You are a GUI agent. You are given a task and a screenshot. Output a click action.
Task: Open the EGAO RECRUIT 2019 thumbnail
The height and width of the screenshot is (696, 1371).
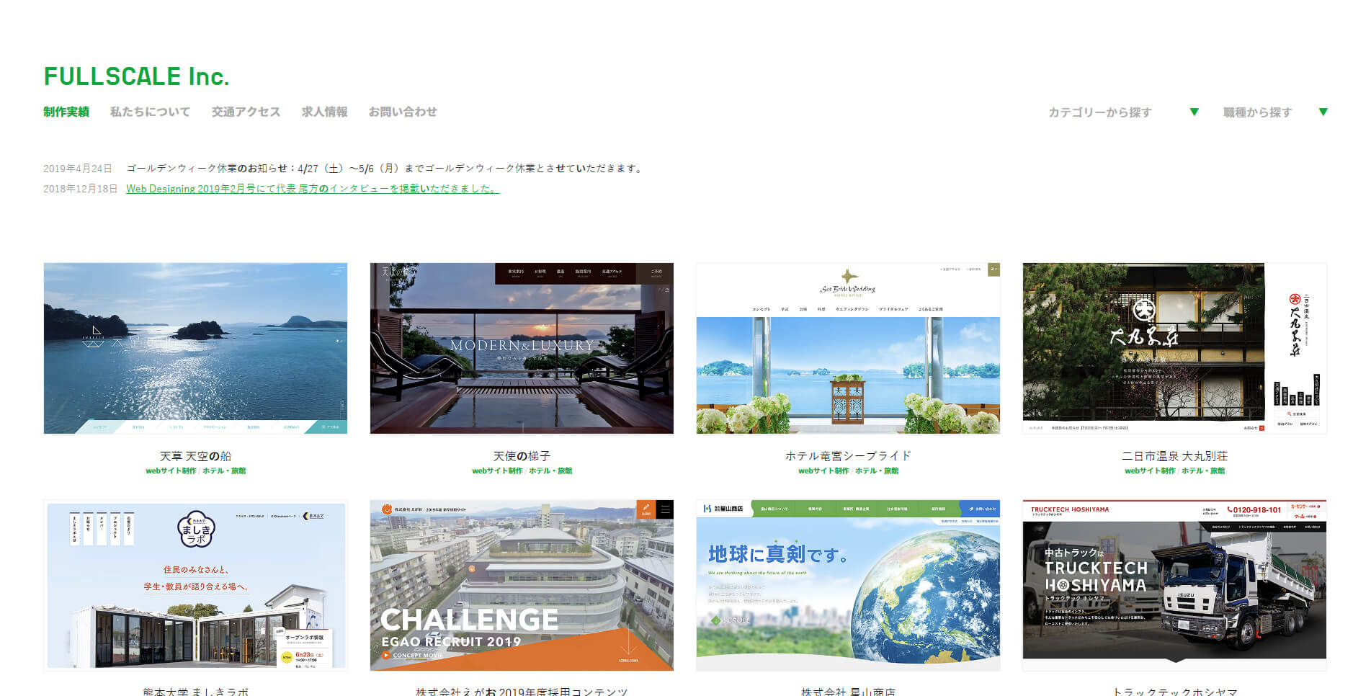tap(522, 585)
